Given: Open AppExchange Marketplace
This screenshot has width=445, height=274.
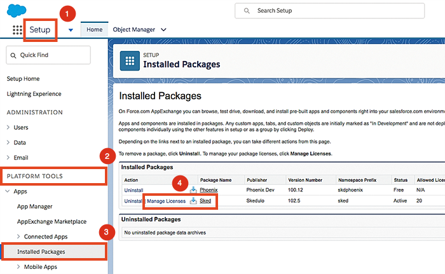Looking at the screenshot, I should tap(51, 221).
